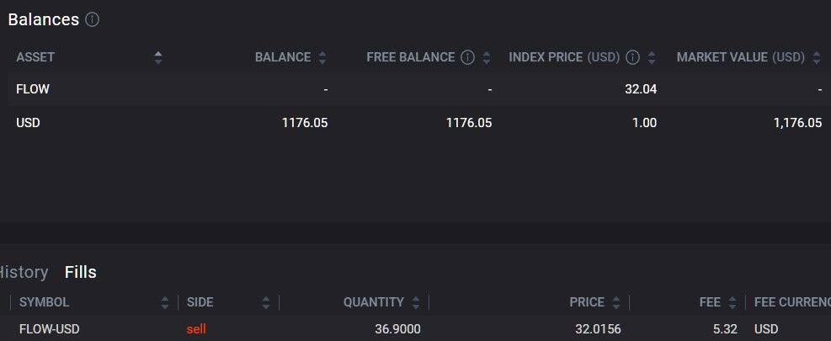Sort by Index Price column arrows
The image size is (831, 341).
coord(652,57)
